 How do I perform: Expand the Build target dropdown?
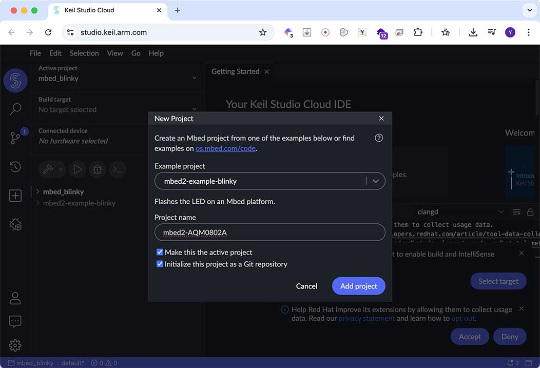point(194,109)
